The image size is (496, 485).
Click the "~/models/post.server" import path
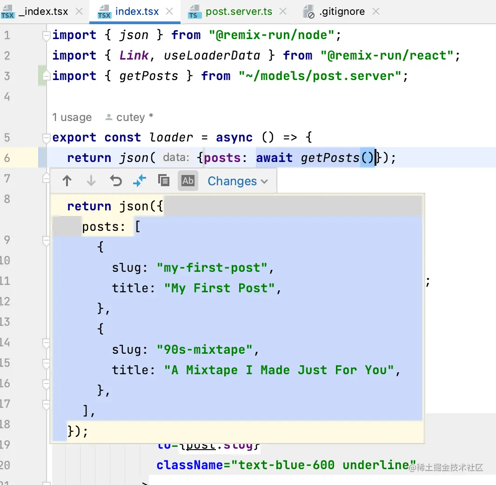click(x=320, y=76)
